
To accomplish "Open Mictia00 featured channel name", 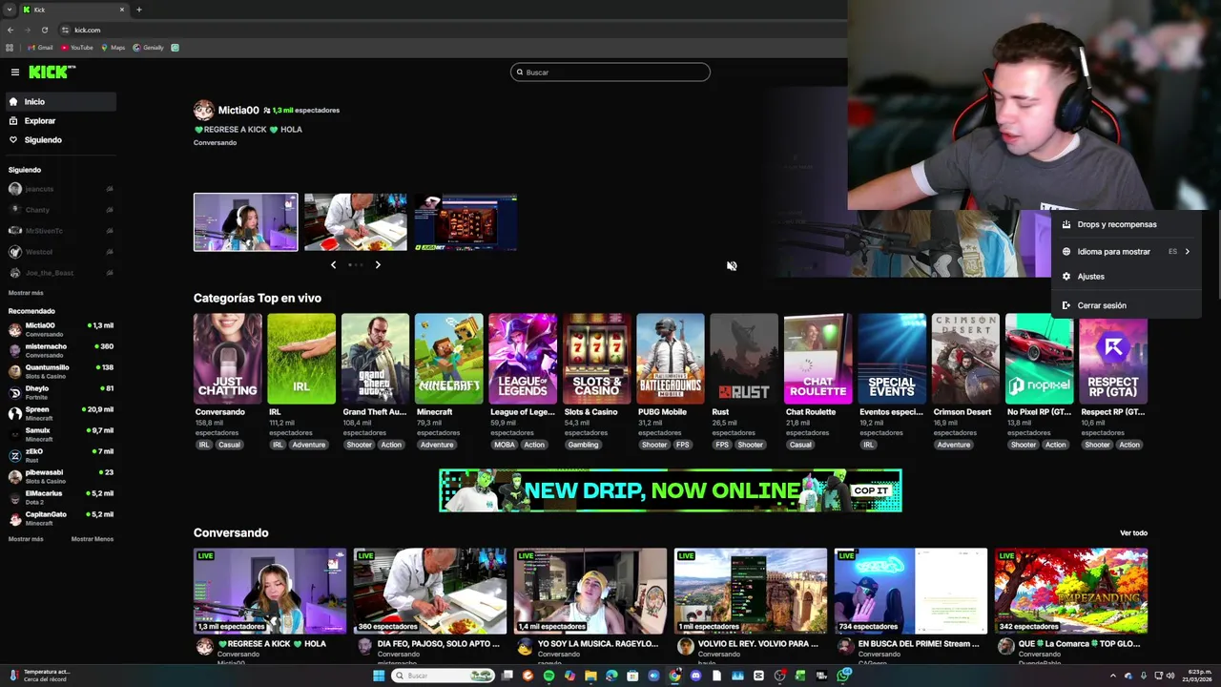I will 238,111.
